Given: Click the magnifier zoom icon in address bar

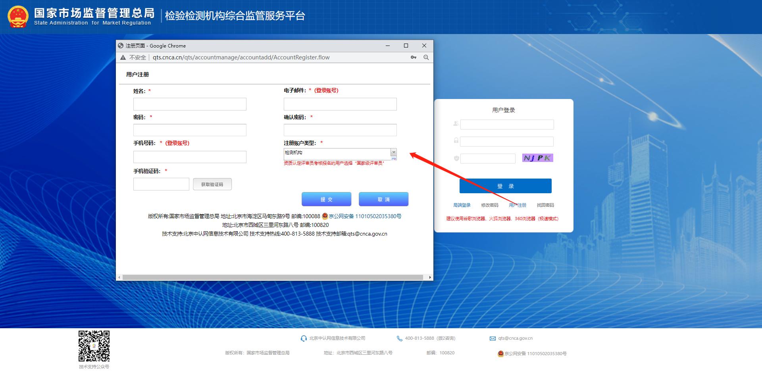Looking at the screenshot, I should 426,57.
